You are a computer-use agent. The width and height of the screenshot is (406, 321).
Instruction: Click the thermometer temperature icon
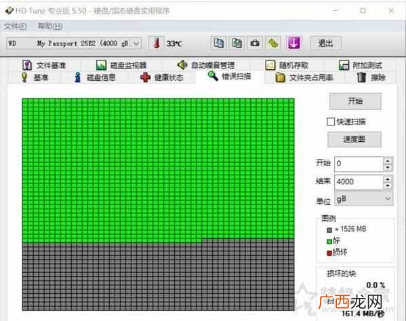tap(156, 43)
